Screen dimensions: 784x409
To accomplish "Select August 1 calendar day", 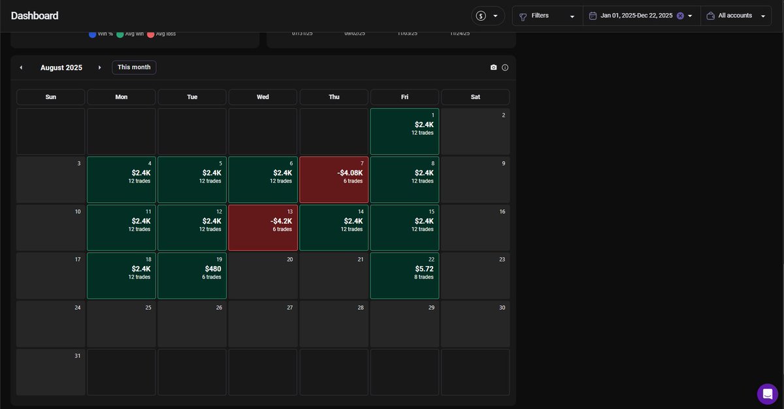I will (404, 131).
